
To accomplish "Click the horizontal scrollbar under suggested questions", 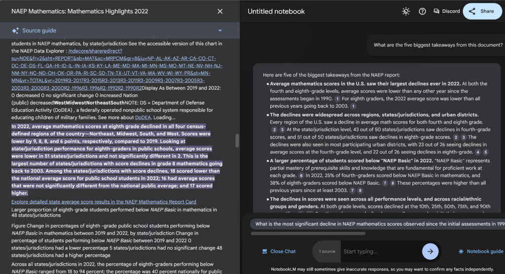I will point(308,234).
